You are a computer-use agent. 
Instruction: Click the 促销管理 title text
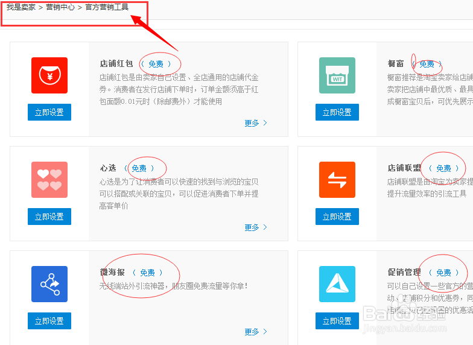pyautogui.click(x=404, y=273)
